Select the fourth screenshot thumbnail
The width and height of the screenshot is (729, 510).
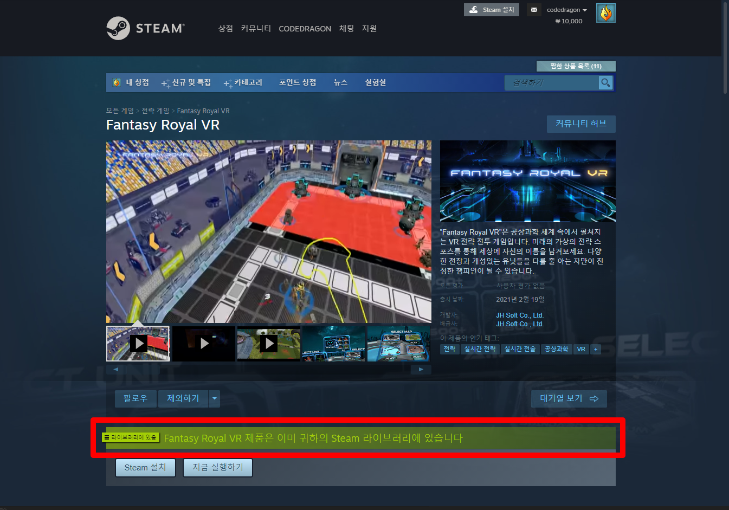click(x=333, y=344)
